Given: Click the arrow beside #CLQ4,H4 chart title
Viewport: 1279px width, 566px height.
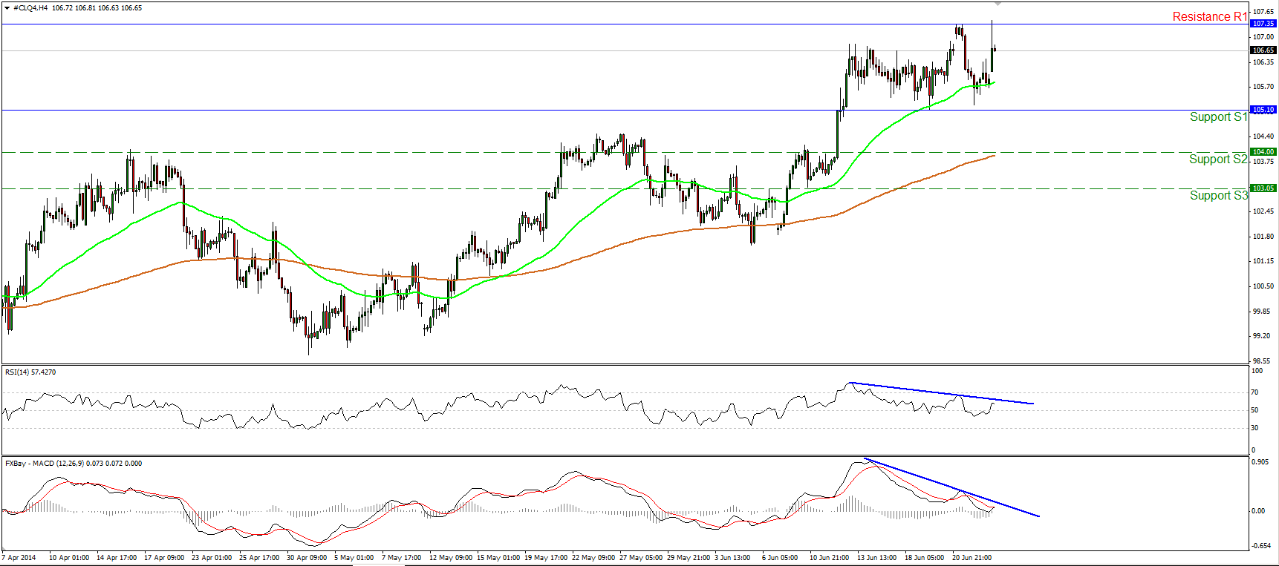Looking at the screenshot, I should 7,7.
